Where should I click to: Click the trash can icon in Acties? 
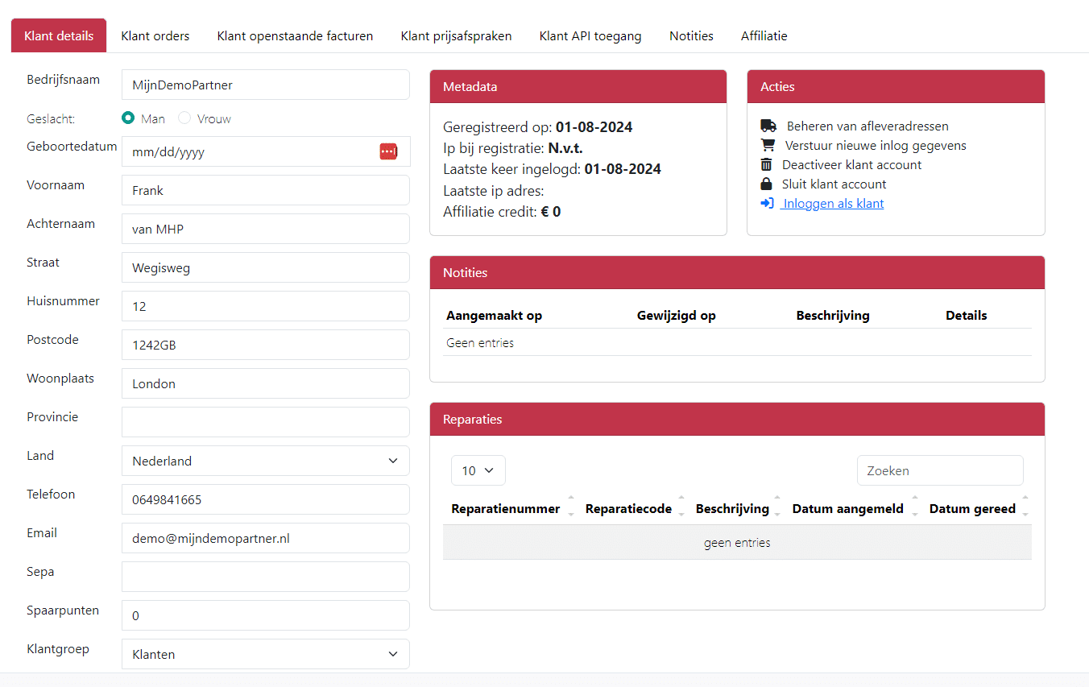766,165
